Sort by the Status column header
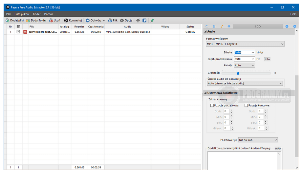 click(x=190, y=27)
